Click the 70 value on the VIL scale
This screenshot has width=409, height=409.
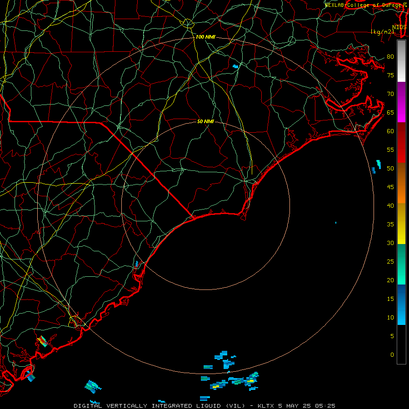(390, 94)
